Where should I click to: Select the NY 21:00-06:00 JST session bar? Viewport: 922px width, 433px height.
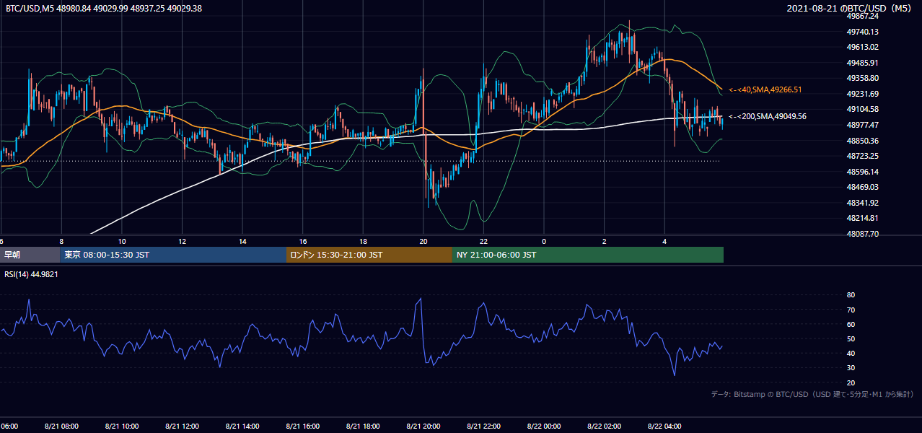[x=588, y=255]
